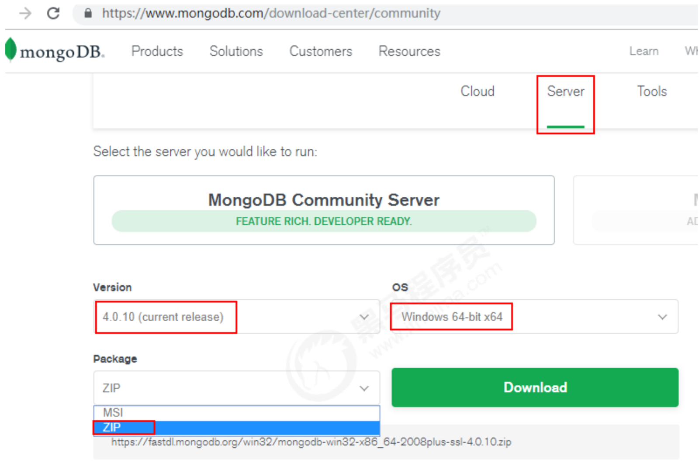Image resolution: width=699 pixels, height=469 pixels.
Task: Choose MSI from the package list
Action: (236, 413)
